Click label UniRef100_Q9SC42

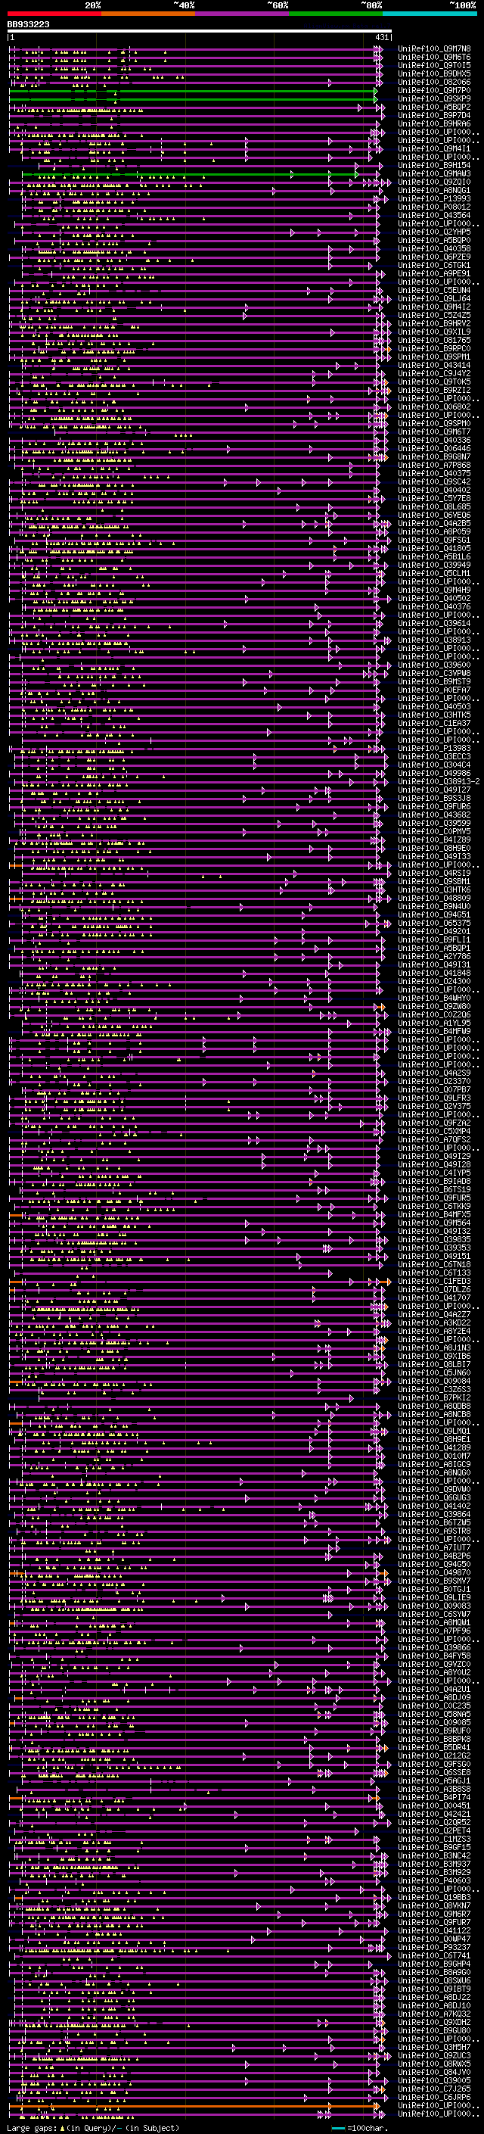point(434,481)
